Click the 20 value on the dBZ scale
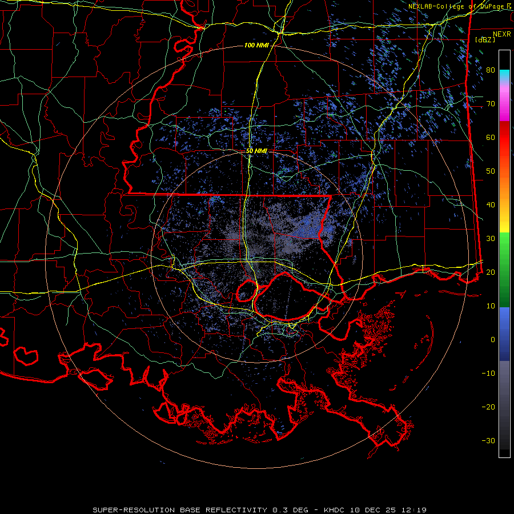This screenshot has width=514, height=514. [491, 272]
